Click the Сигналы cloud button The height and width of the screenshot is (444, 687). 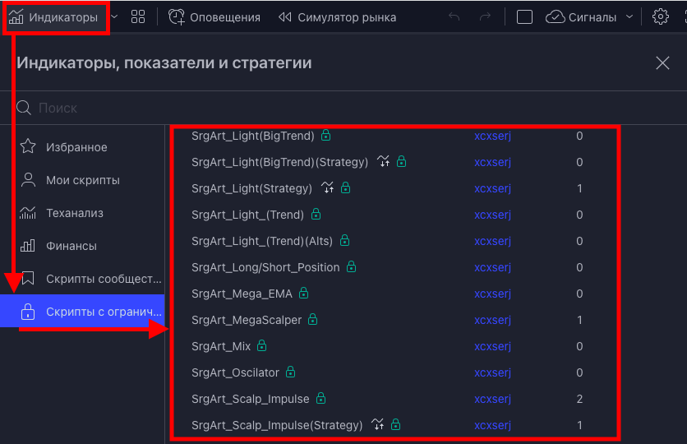(x=581, y=17)
